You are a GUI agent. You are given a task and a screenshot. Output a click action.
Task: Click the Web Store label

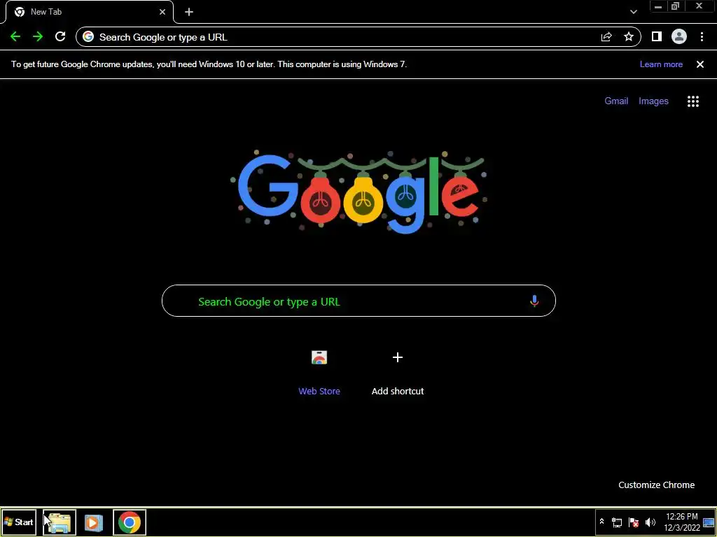(319, 392)
